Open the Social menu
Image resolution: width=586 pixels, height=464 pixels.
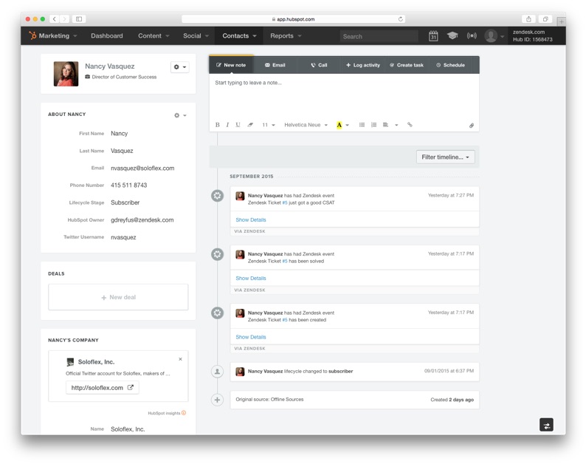click(196, 35)
